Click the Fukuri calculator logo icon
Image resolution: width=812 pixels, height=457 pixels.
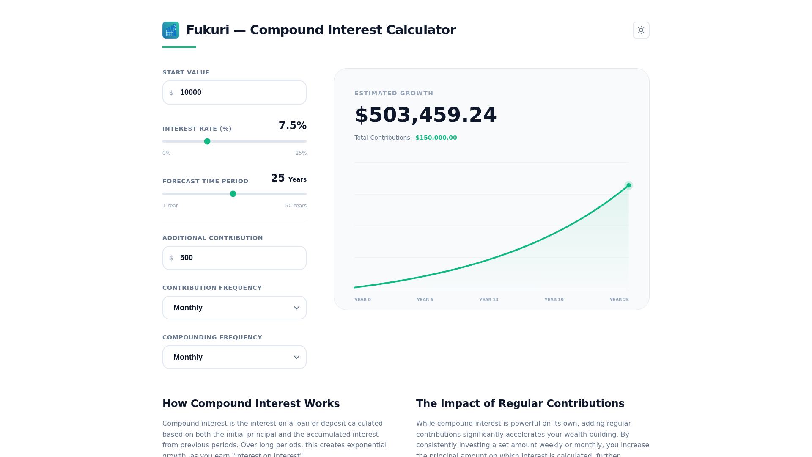point(171,30)
